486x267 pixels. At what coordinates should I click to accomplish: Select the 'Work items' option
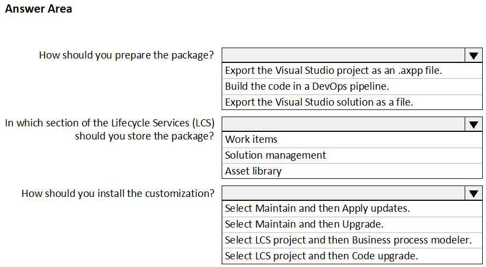pyautogui.click(x=251, y=140)
